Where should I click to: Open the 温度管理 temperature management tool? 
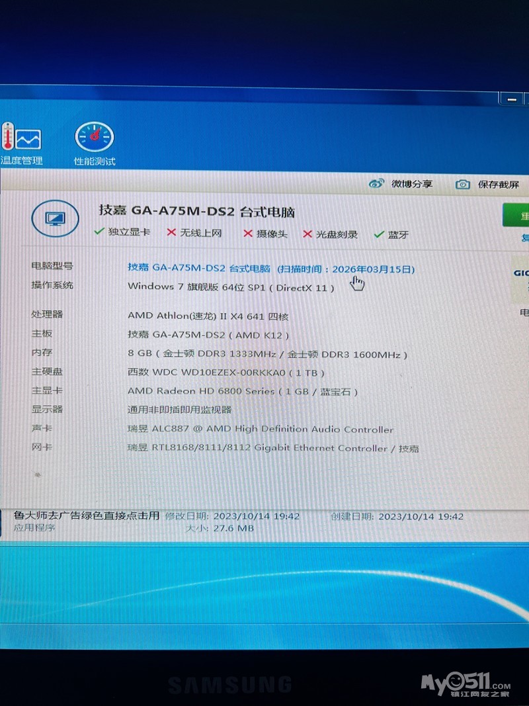(x=21, y=144)
